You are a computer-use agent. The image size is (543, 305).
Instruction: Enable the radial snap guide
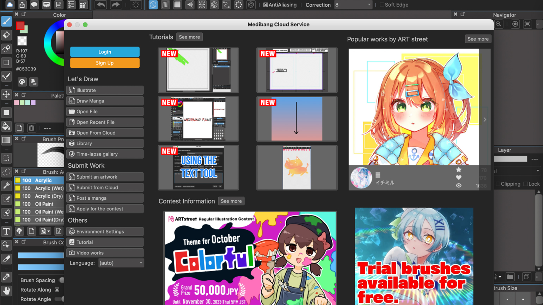click(202, 5)
